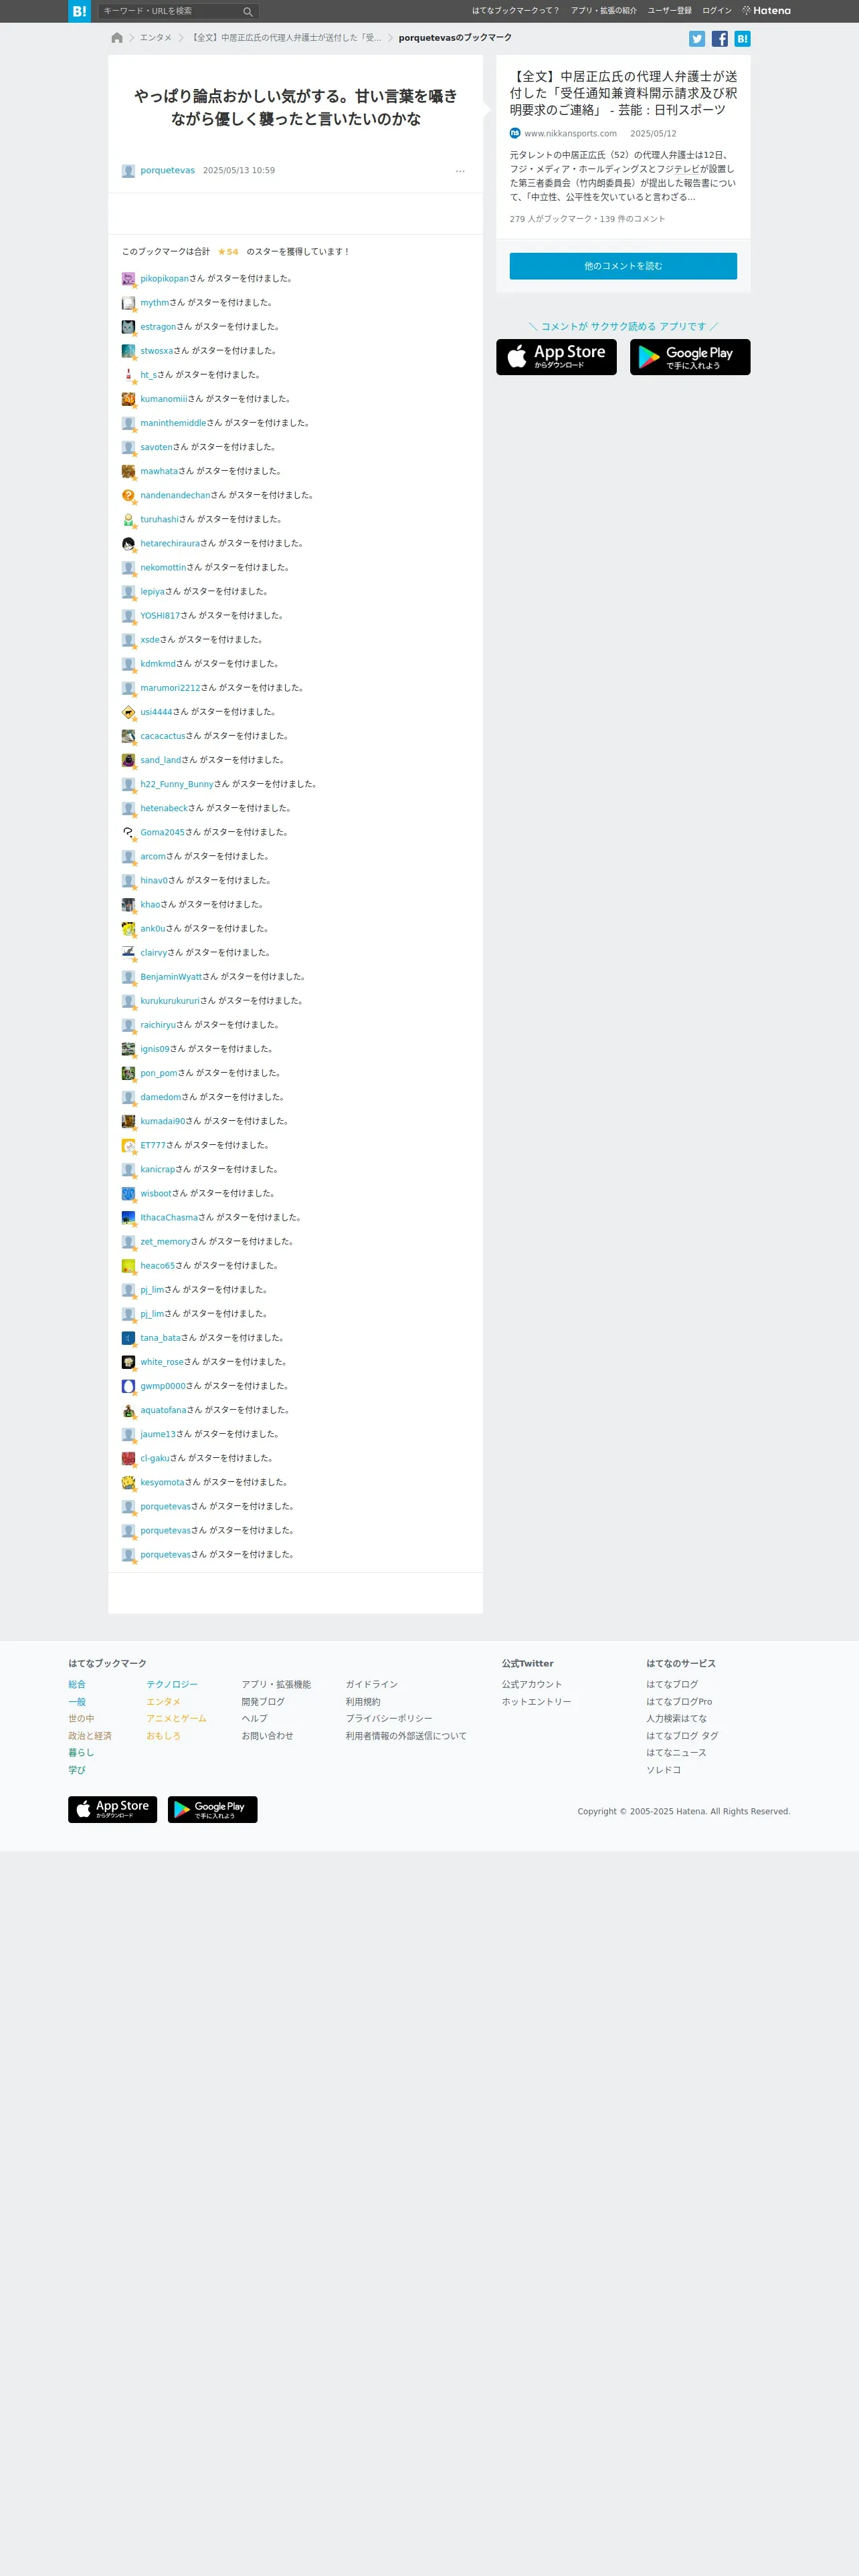This screenshot has width=859, height=2576.
Task: Click the www.nikkansports.com source link
Action: (x=570, y=134)
